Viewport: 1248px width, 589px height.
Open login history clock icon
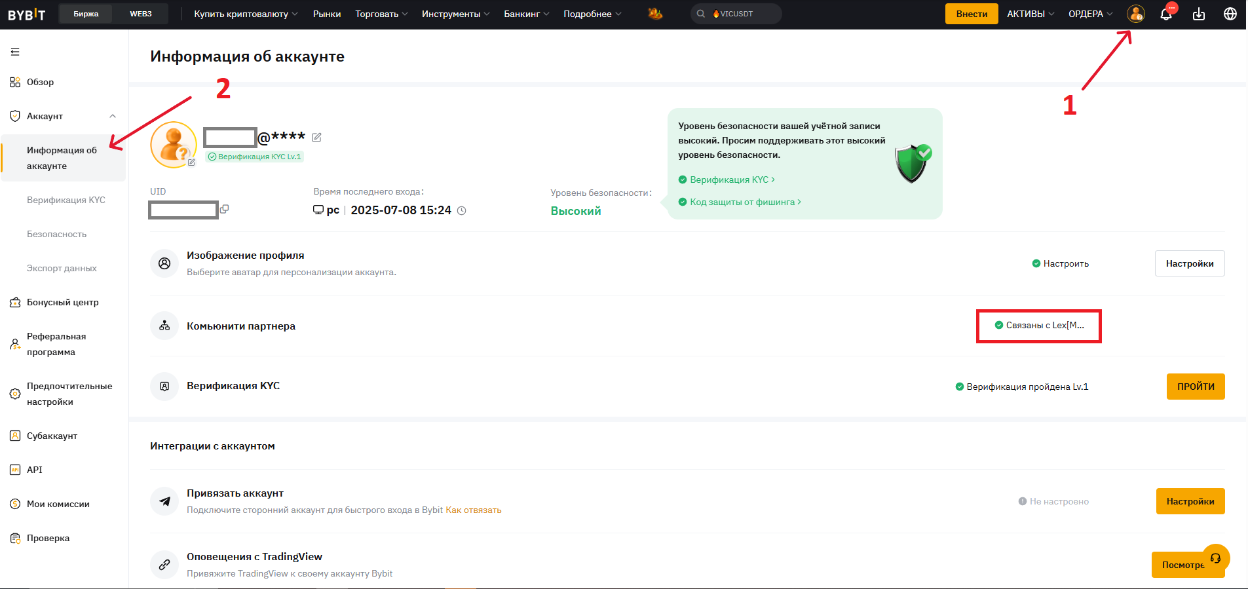pos(461,210)
